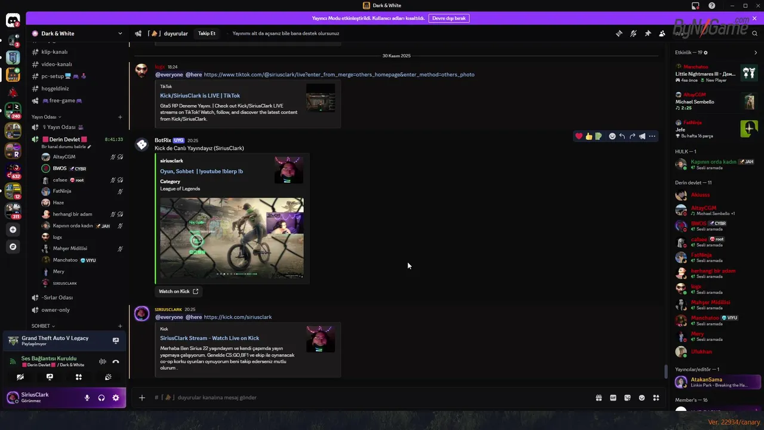Viewport: 764px width, 430px height.
Task: Toggle headphone deafen in user panel
Action: 101,398
